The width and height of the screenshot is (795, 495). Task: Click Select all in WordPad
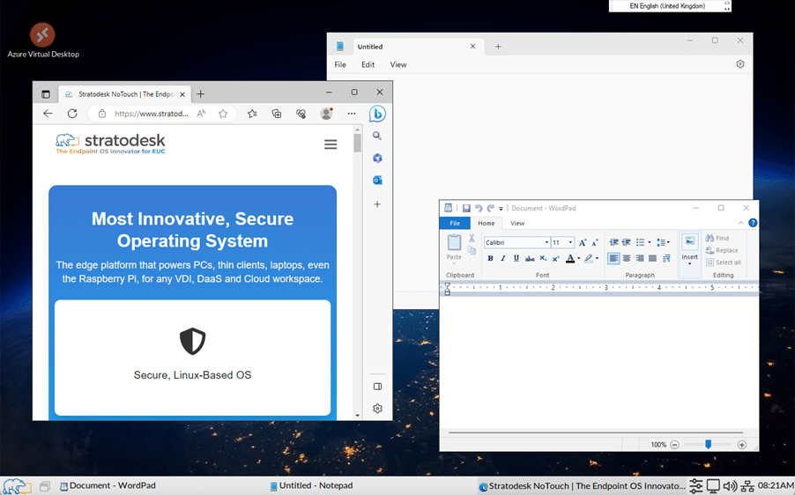click(724, 262)
